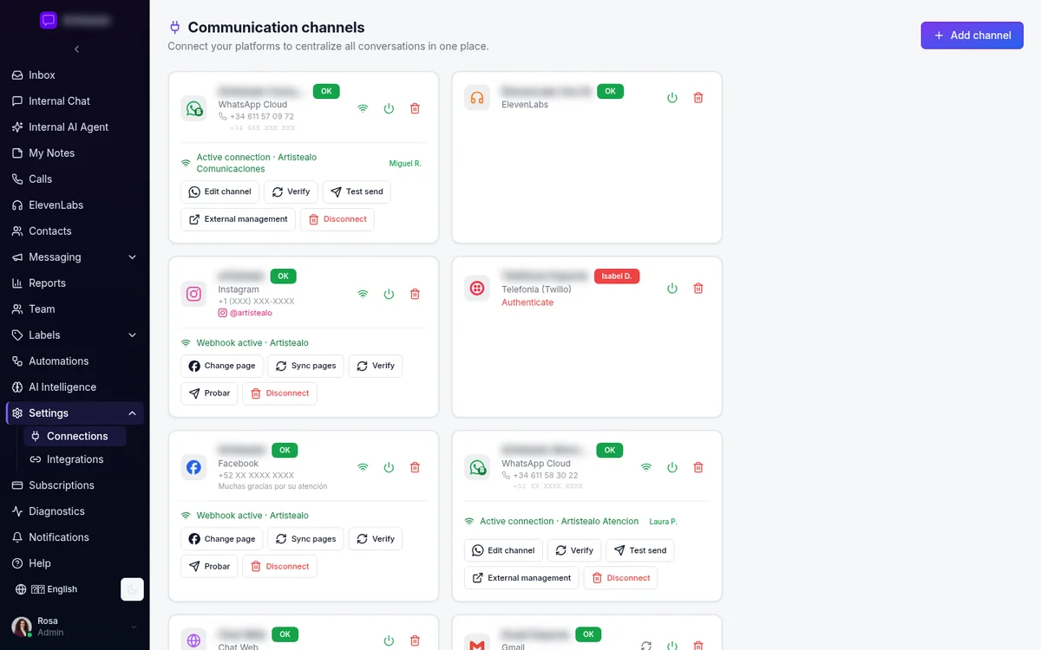Viewport: 1041px width, 650px height.
Task: Open the Rosa Admin user profile menu
Action: [75, 627]
